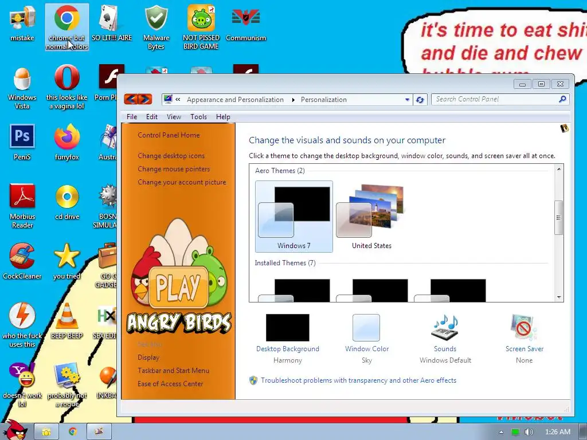Expand the Appearance and Personalization breadcrumb arrow
Viewport: 587px width, 440px height.
point(293,100)
